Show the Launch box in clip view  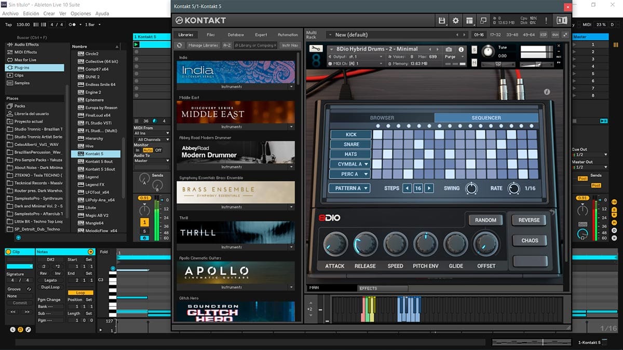pyautogui.click(x=13, y=330)
